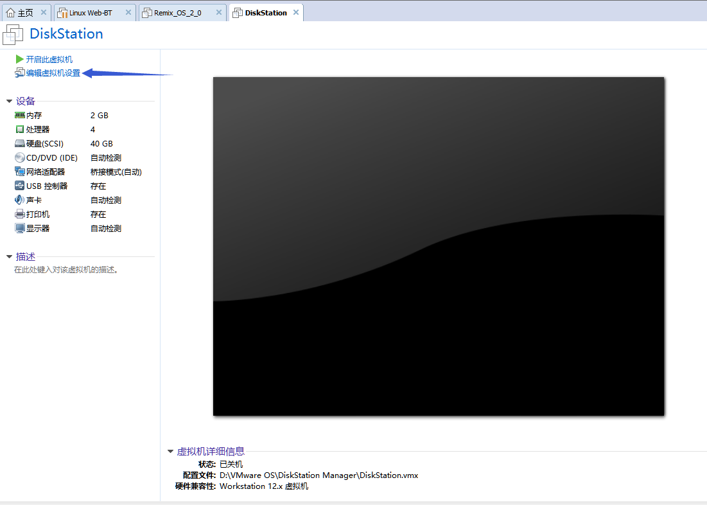Click the DiskStation title heading
The height and width of the screenshot is (505, 707).
(x=66, y=34)
